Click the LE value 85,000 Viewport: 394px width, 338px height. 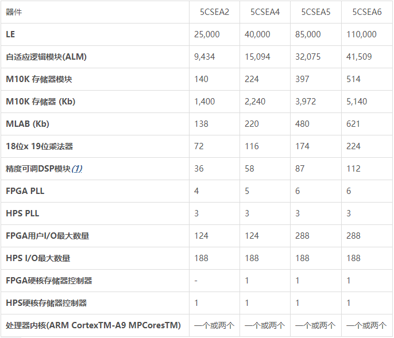coord(308,34)
